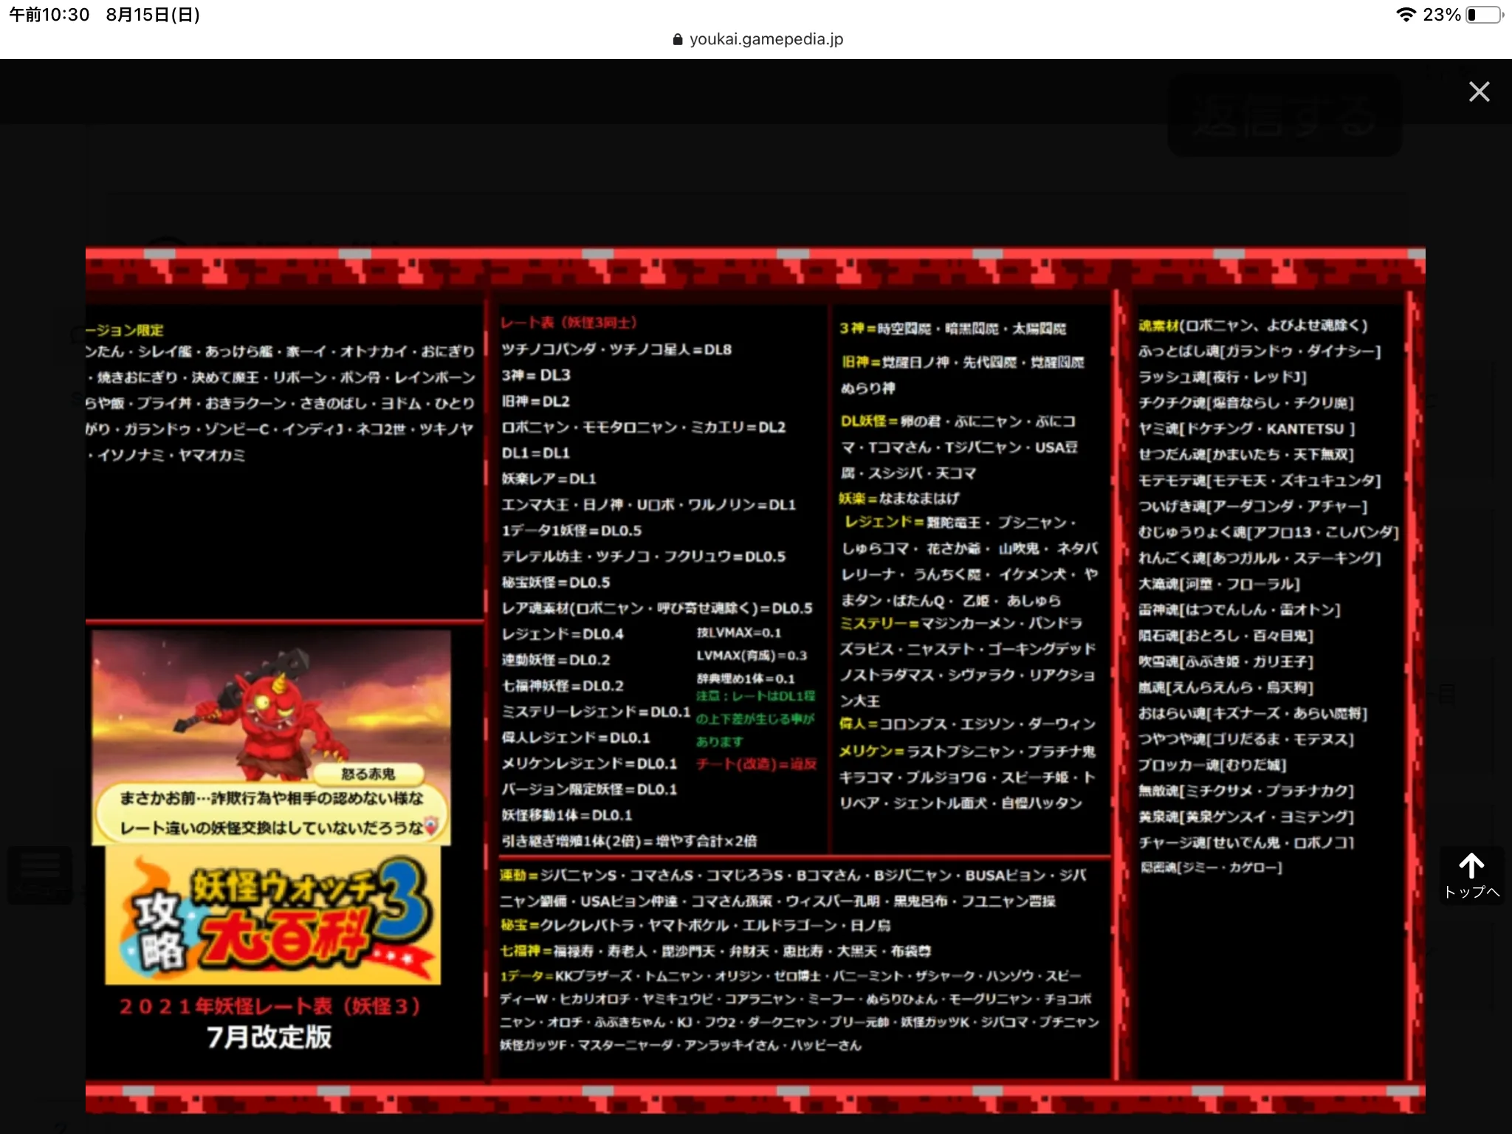
Task: Tap the 妖怪移動1体=DL0.1 line
Action: point(566,814)
